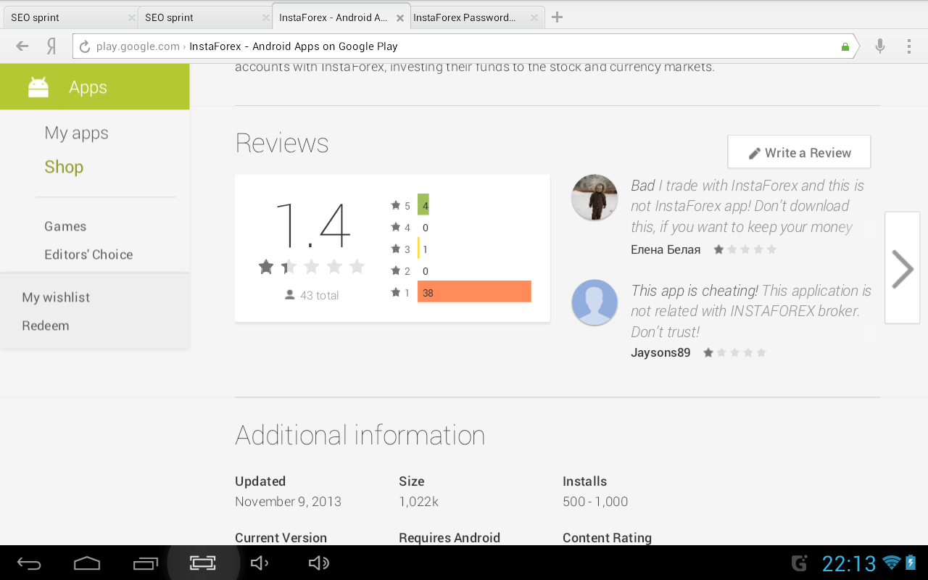Start voice search with microphone icon
This screenshot has width=928, height=580.
pos(880,46)
